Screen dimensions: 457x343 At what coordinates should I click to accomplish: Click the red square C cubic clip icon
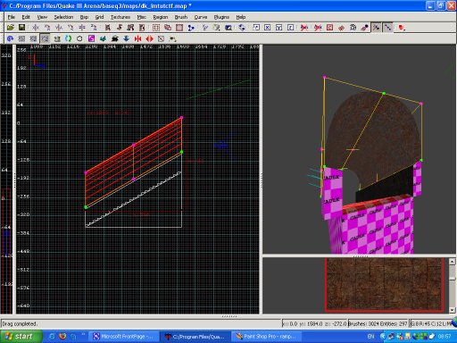(x=329, y=28)
